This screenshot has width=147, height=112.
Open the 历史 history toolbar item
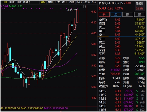click(57, 2)
